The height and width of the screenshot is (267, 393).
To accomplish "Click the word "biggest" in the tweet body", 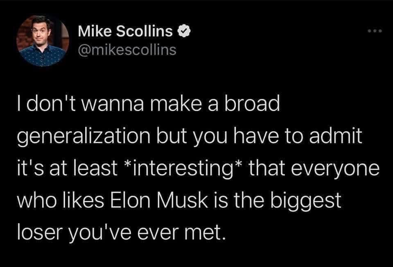I will [306, 201].
